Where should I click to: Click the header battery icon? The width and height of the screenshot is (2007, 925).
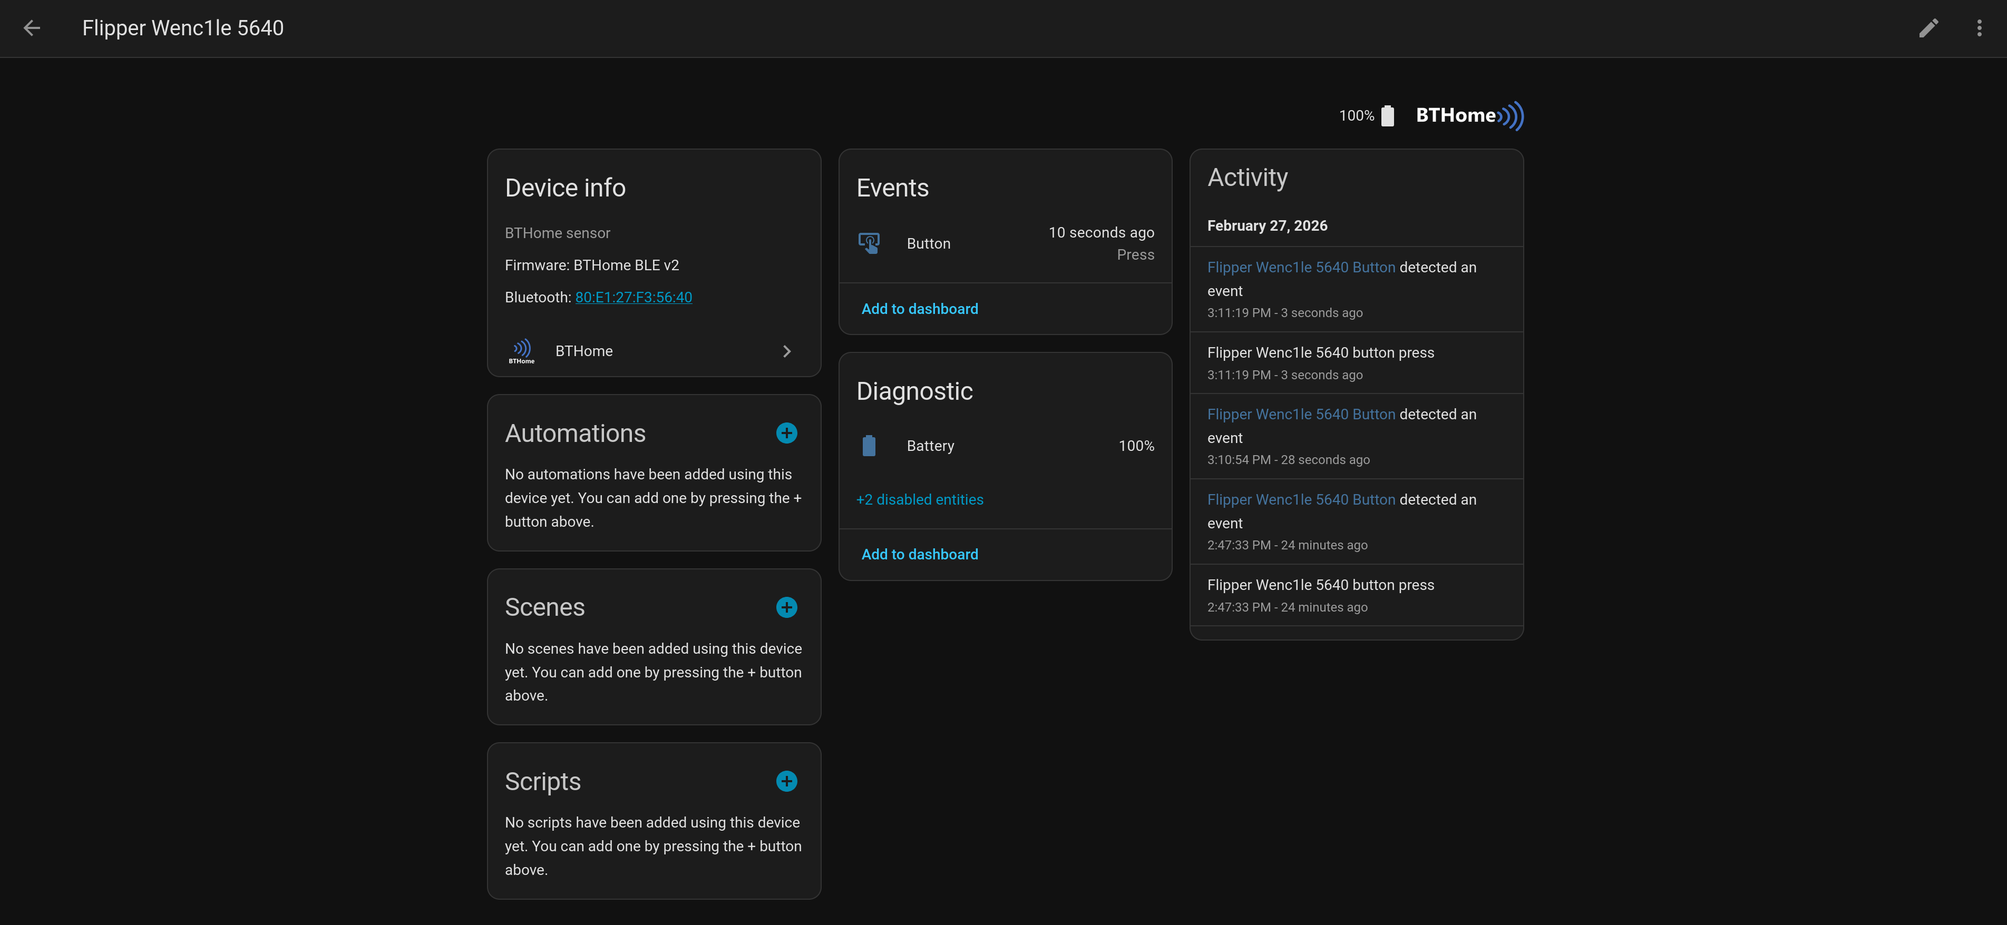click(x=1388, y=116)
